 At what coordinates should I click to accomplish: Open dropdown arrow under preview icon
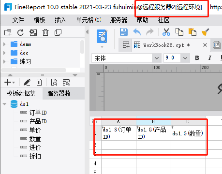(x=102, y=47)
